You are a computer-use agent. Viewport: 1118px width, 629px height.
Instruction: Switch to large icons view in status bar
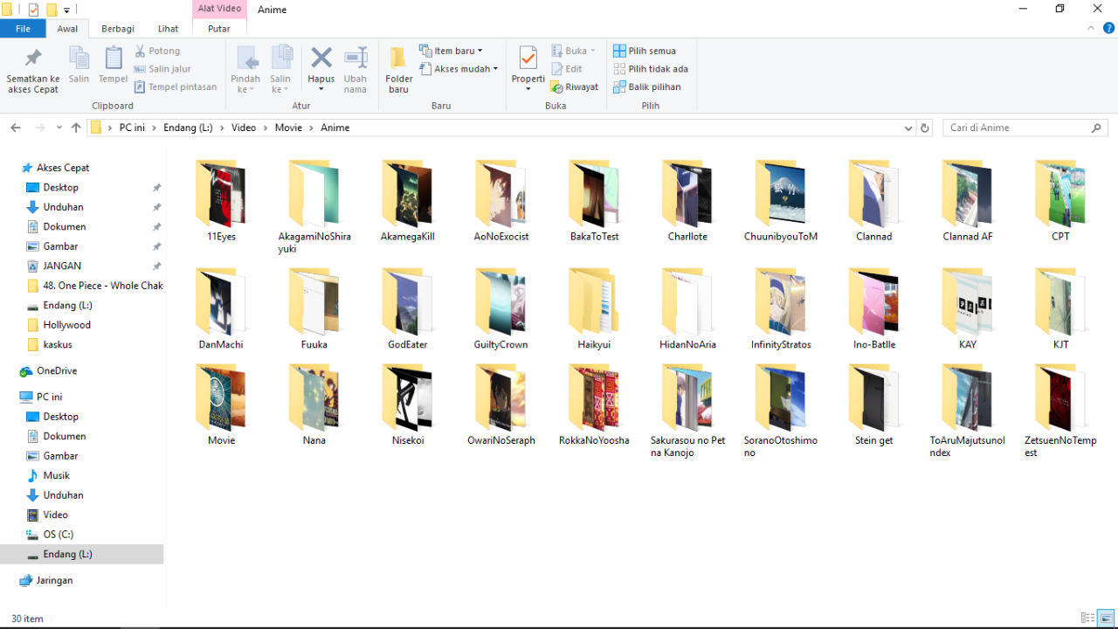click(1106, 619)
